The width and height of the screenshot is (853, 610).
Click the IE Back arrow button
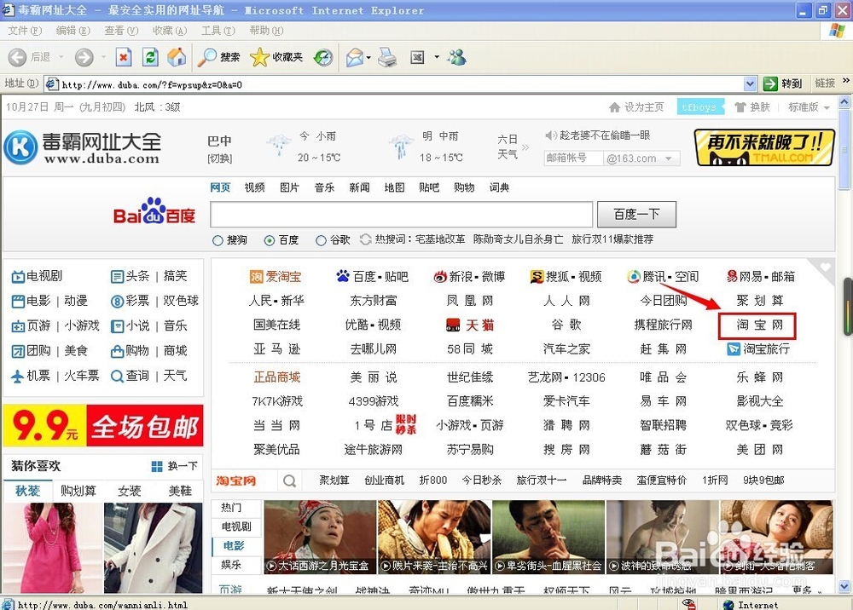pyautogui.click(x=17, y=57)
